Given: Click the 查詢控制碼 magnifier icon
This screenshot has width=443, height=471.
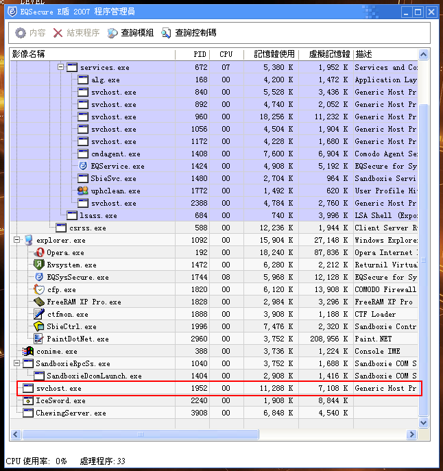Looking at the screenshot, I should [x=166, y=33].
